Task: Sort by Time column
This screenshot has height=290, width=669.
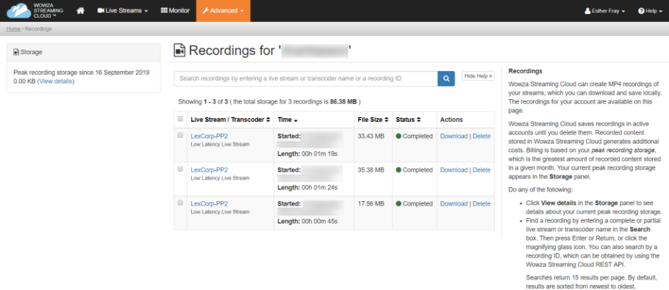Action: [287, 120]
